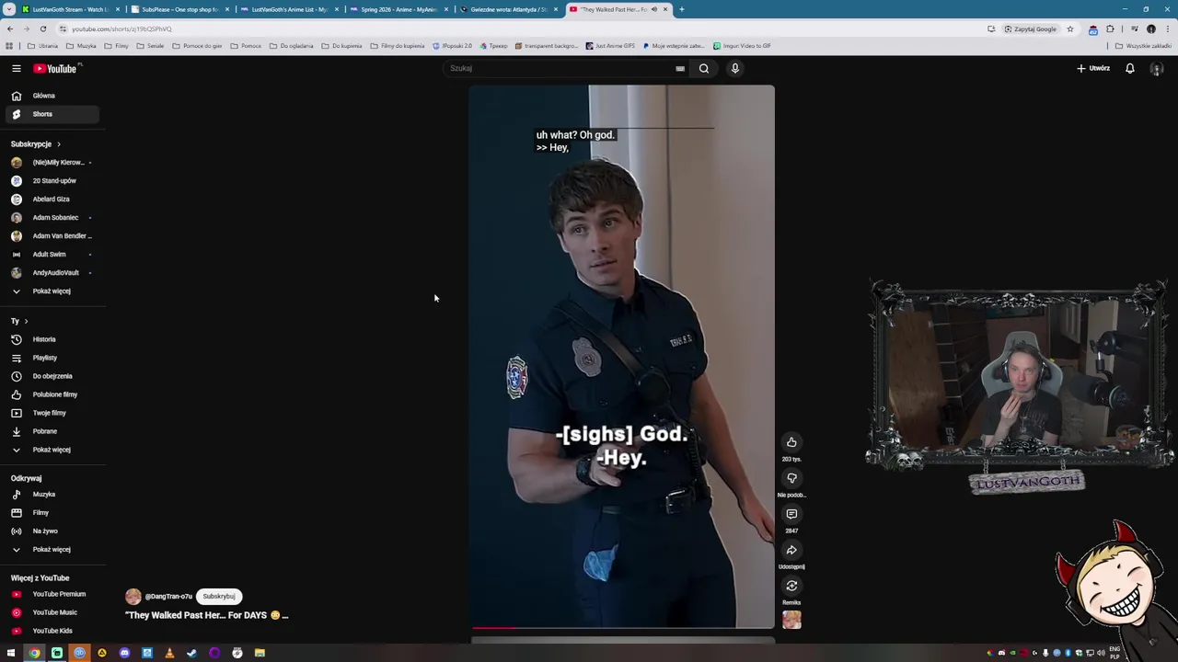Open Playlisty in the sidebar
This screenshot has width=1178, height=662.
pyautogui.click(x=52, y=358)
